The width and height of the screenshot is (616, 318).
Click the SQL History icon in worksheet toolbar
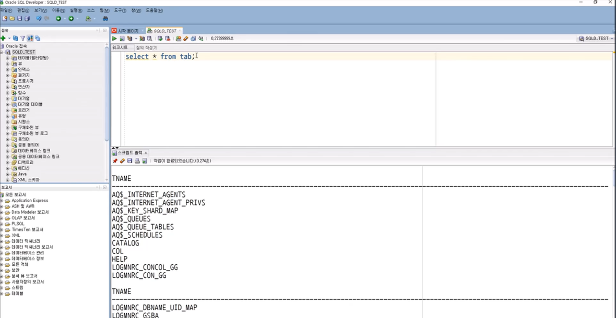pyautogui.click(x=193, y=39)
